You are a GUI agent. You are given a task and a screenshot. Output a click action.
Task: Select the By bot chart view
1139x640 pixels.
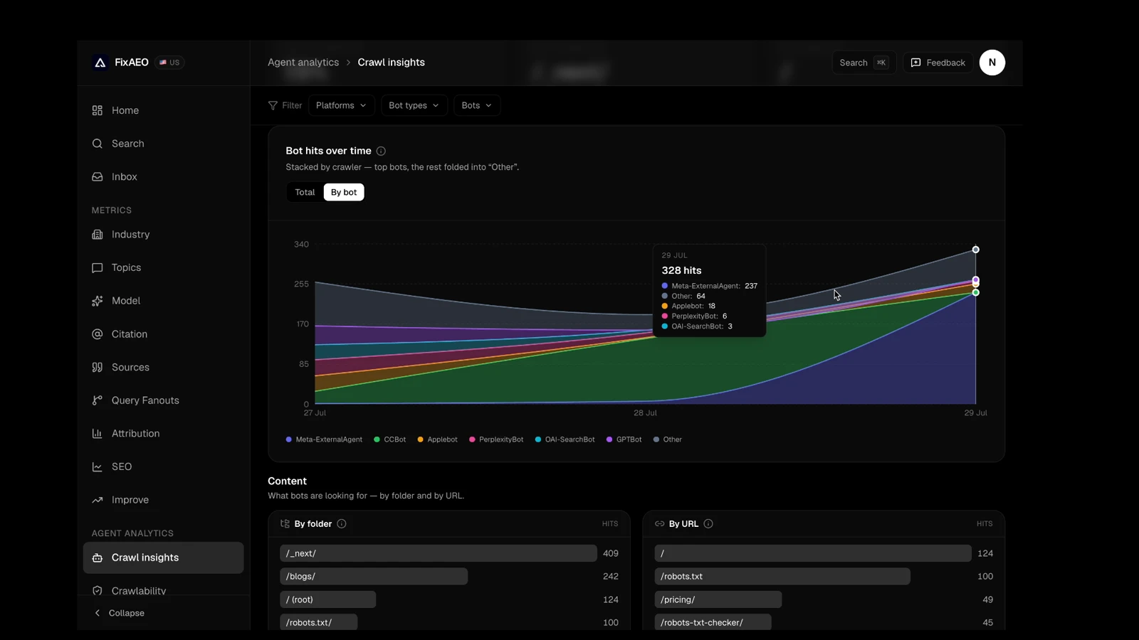pyautogui.click(x=344, y=192)
